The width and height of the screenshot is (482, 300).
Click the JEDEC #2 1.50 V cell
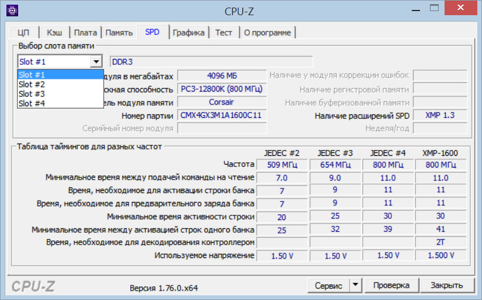[x=282, y=256]
